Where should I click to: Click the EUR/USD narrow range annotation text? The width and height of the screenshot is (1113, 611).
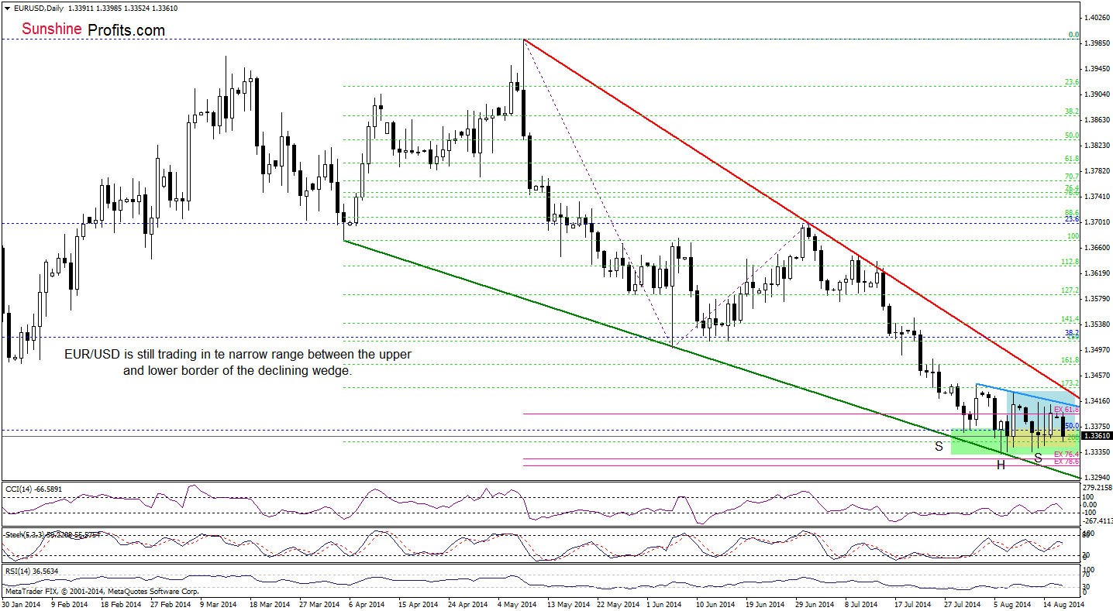click(238, 362)
